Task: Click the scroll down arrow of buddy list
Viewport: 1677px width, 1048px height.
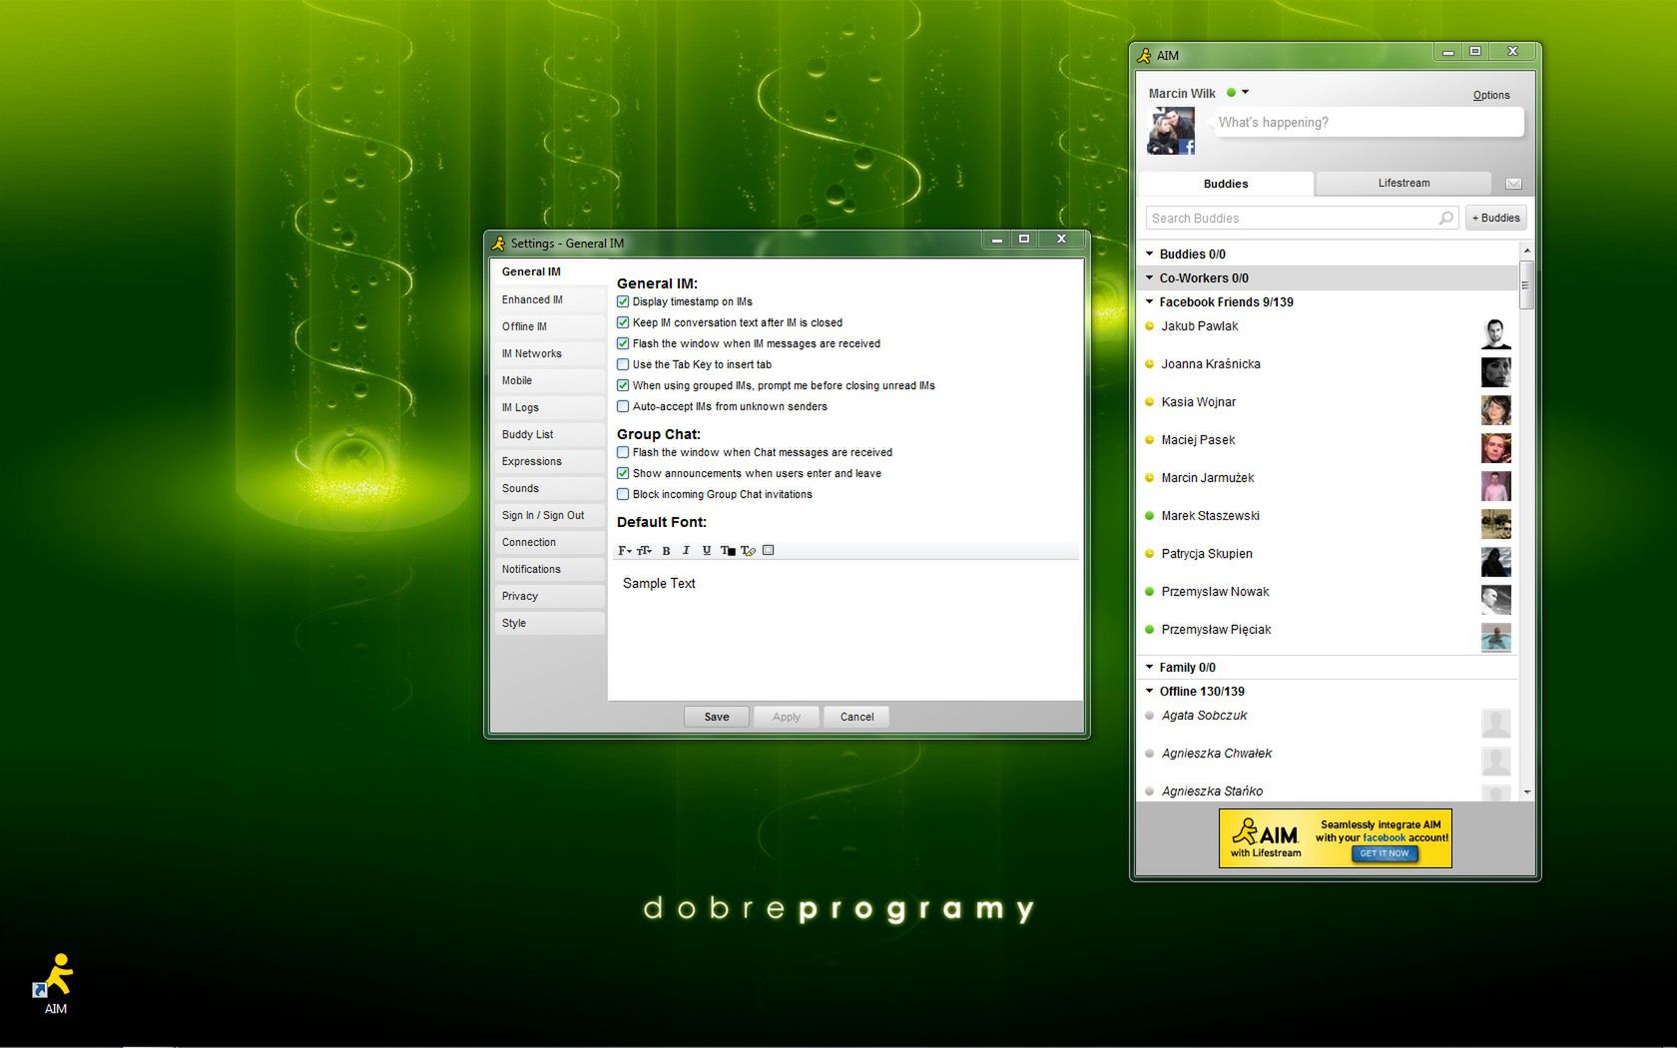Action: point(1526,791)
